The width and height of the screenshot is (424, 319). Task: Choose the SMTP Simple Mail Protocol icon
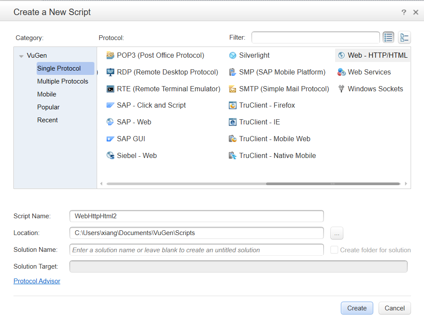232,89
